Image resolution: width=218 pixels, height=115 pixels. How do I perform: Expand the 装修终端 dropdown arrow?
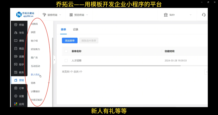click(60, 15)
